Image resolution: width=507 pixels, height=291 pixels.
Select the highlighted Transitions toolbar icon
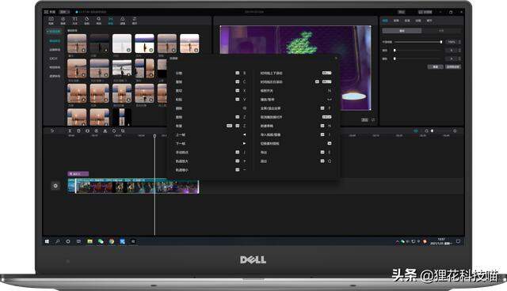(111, 21)
